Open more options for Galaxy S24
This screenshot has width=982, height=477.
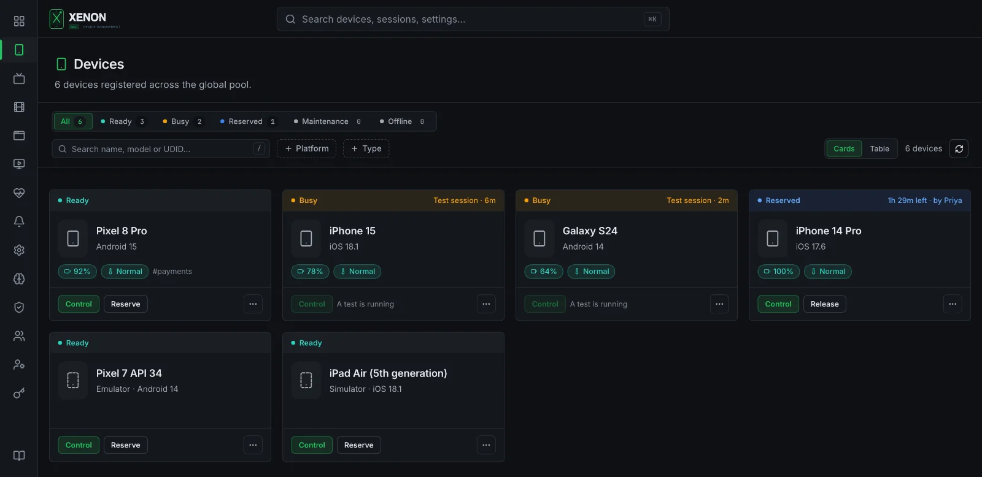(719, 304)
